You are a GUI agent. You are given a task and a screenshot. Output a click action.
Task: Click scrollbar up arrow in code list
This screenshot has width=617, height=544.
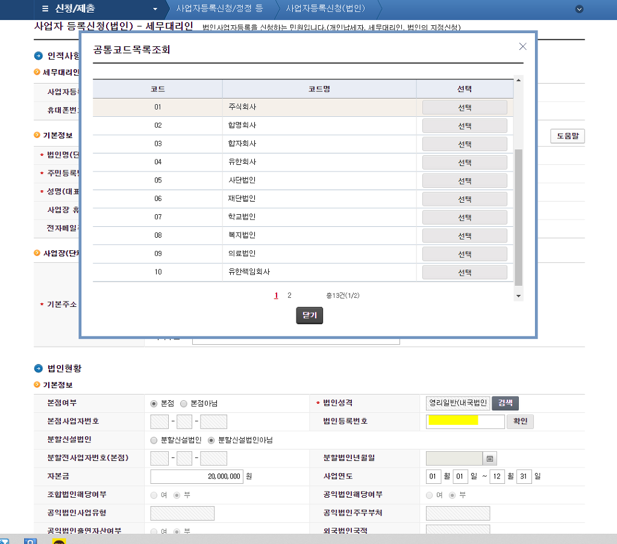[x=519, y=80]
